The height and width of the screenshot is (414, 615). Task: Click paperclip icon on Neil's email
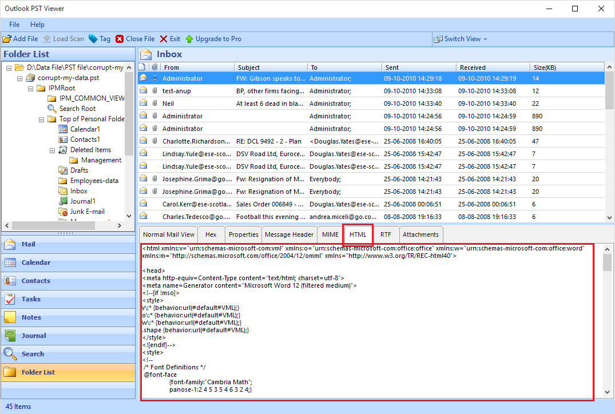[155, 103]
